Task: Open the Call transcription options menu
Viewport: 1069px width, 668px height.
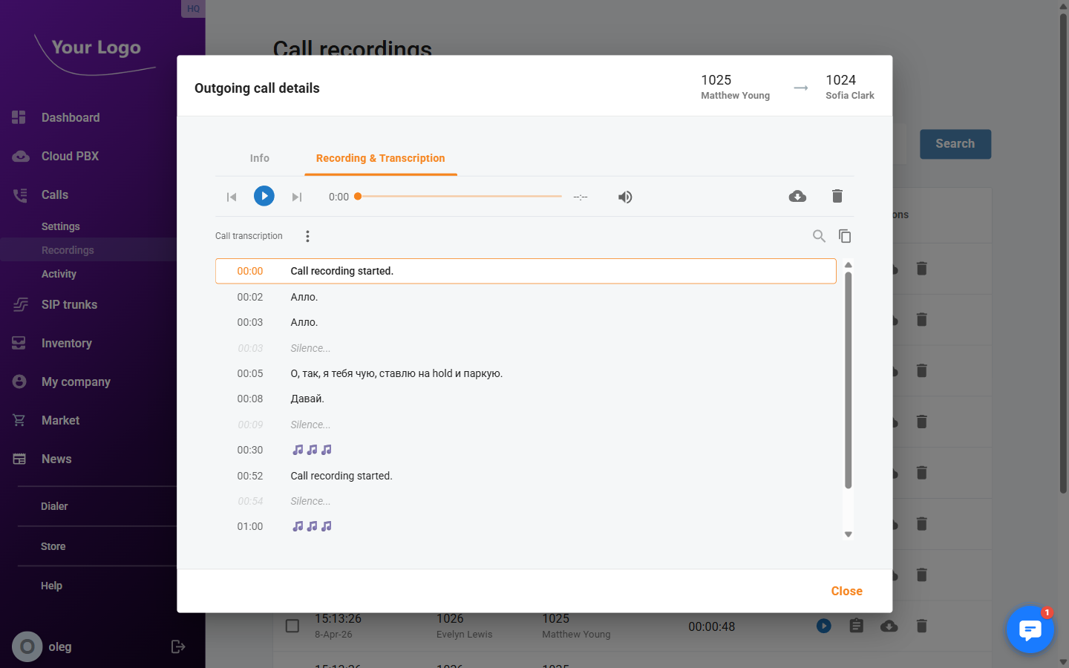Action: pyautogui.click(x=307, y=235)
